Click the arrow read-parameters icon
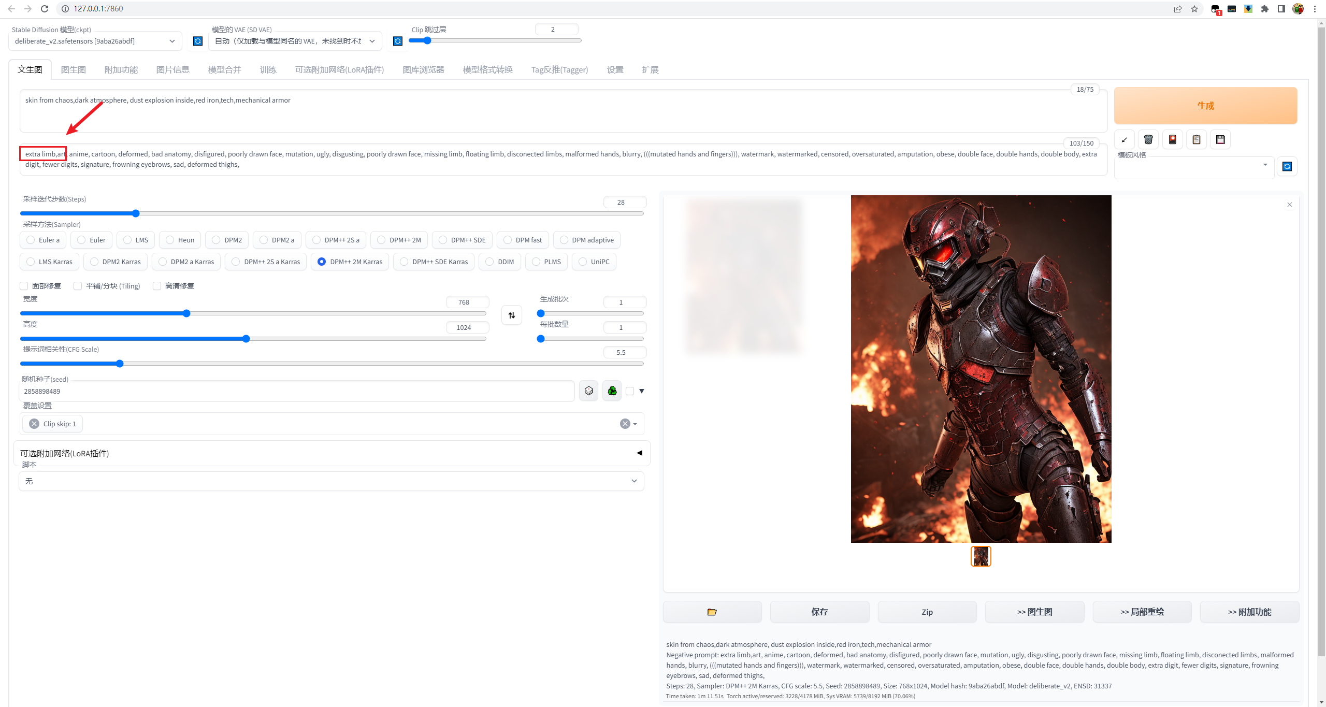The width and height of the screenshot is (1326, 707). 1124,139
